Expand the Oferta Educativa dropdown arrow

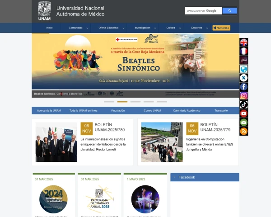[123, 28]
